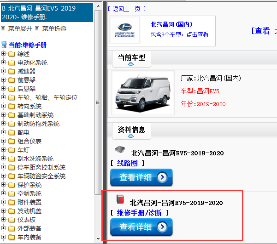Expand the 制动防抱死系统 tree node
Screen dimensions: 277x244
click(x=3, y=123)
